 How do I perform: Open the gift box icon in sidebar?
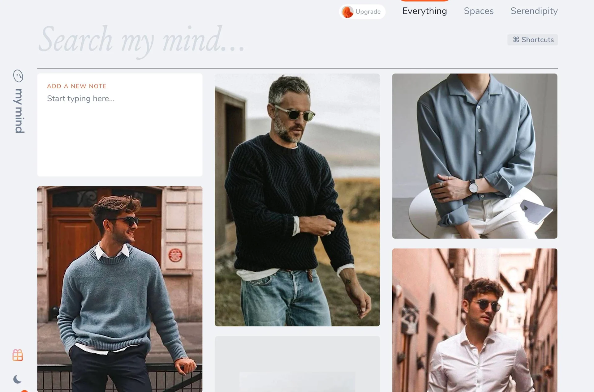pos(18,355)
